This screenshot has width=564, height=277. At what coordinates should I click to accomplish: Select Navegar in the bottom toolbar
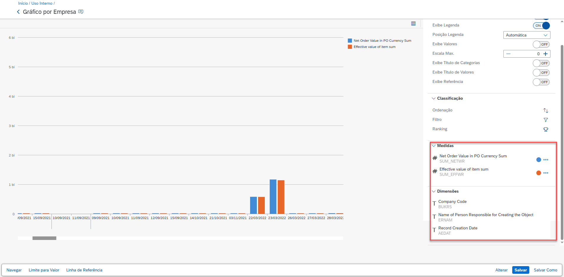(x=14, y=270)
